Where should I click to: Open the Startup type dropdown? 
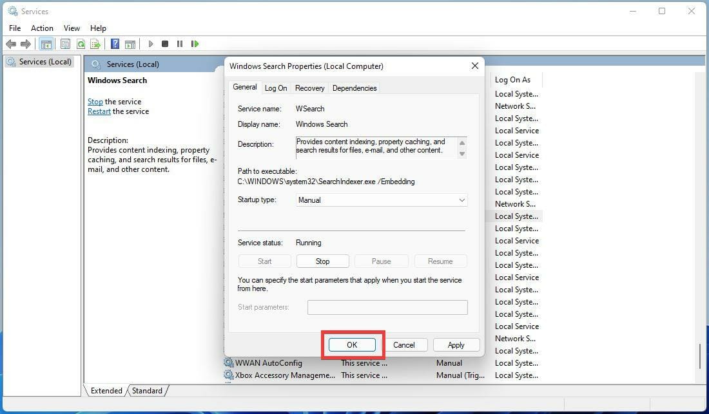coord(382,200)
